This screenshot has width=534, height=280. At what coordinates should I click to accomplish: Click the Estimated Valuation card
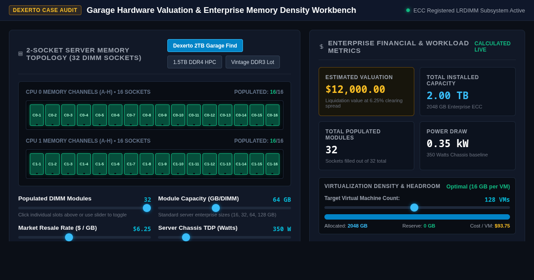tap(366, 92)
